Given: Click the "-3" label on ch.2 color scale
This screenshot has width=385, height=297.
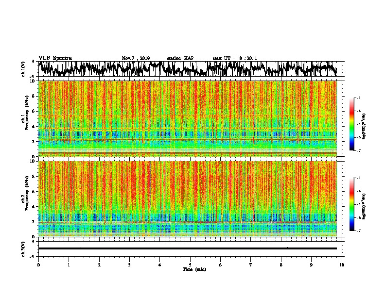Looking at the screenshot, I should point(358,178).
